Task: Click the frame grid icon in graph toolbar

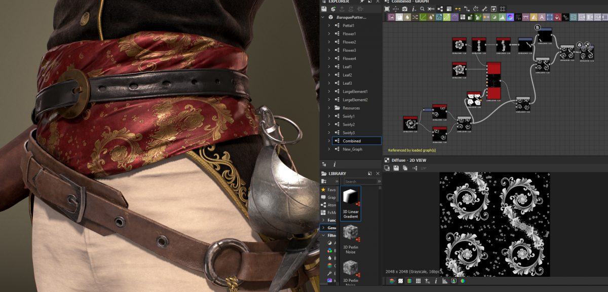Action: 502,9
